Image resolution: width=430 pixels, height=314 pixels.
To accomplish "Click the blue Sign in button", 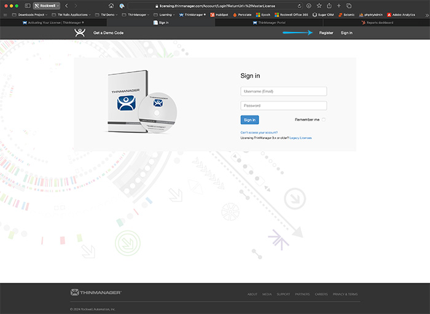I will 249,120.
